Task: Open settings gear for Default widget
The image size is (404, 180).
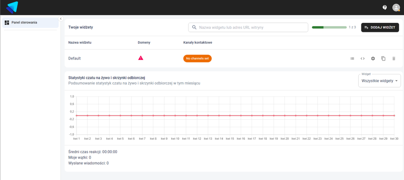Action: click(x=373, y=59)
